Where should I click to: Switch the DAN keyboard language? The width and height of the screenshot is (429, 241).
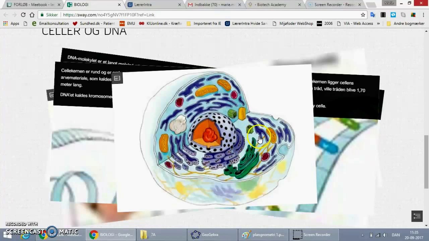(396, 235)
